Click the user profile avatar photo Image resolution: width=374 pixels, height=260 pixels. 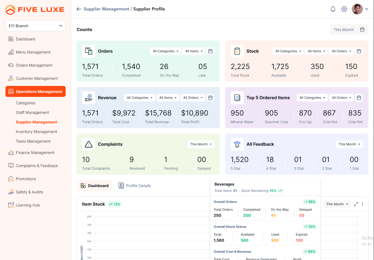pos(357,9)
